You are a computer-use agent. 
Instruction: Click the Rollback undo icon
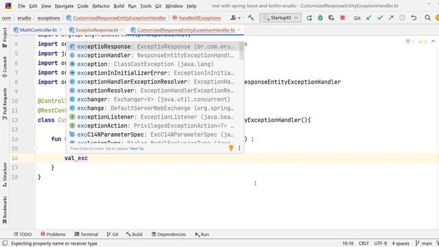pyautogui.click(x=414, y=18)
